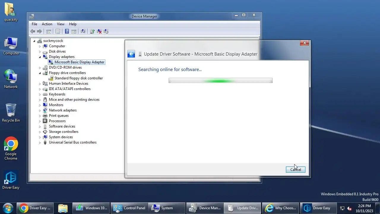Select the Computer desktop icon

click(11, 46)
